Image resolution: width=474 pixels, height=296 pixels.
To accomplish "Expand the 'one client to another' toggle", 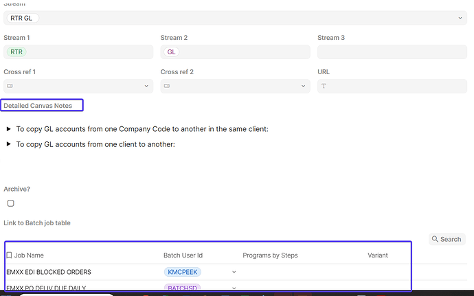I will click(9, 144).
